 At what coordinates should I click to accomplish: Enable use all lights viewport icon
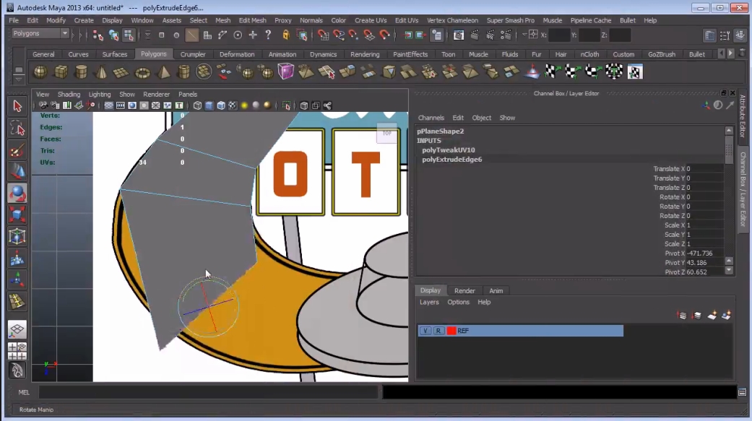coord(244,105)
